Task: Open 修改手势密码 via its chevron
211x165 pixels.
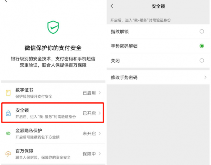Action: tap(205, 77)
